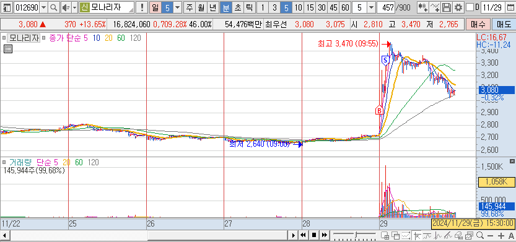Expand the stock code 012690 dropdown
The image size is (516, 242).
click(x=44, y=7)
